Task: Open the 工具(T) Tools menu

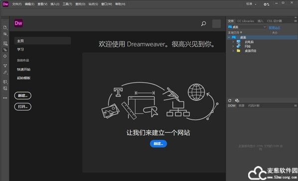Action: (x=67, y=4)
